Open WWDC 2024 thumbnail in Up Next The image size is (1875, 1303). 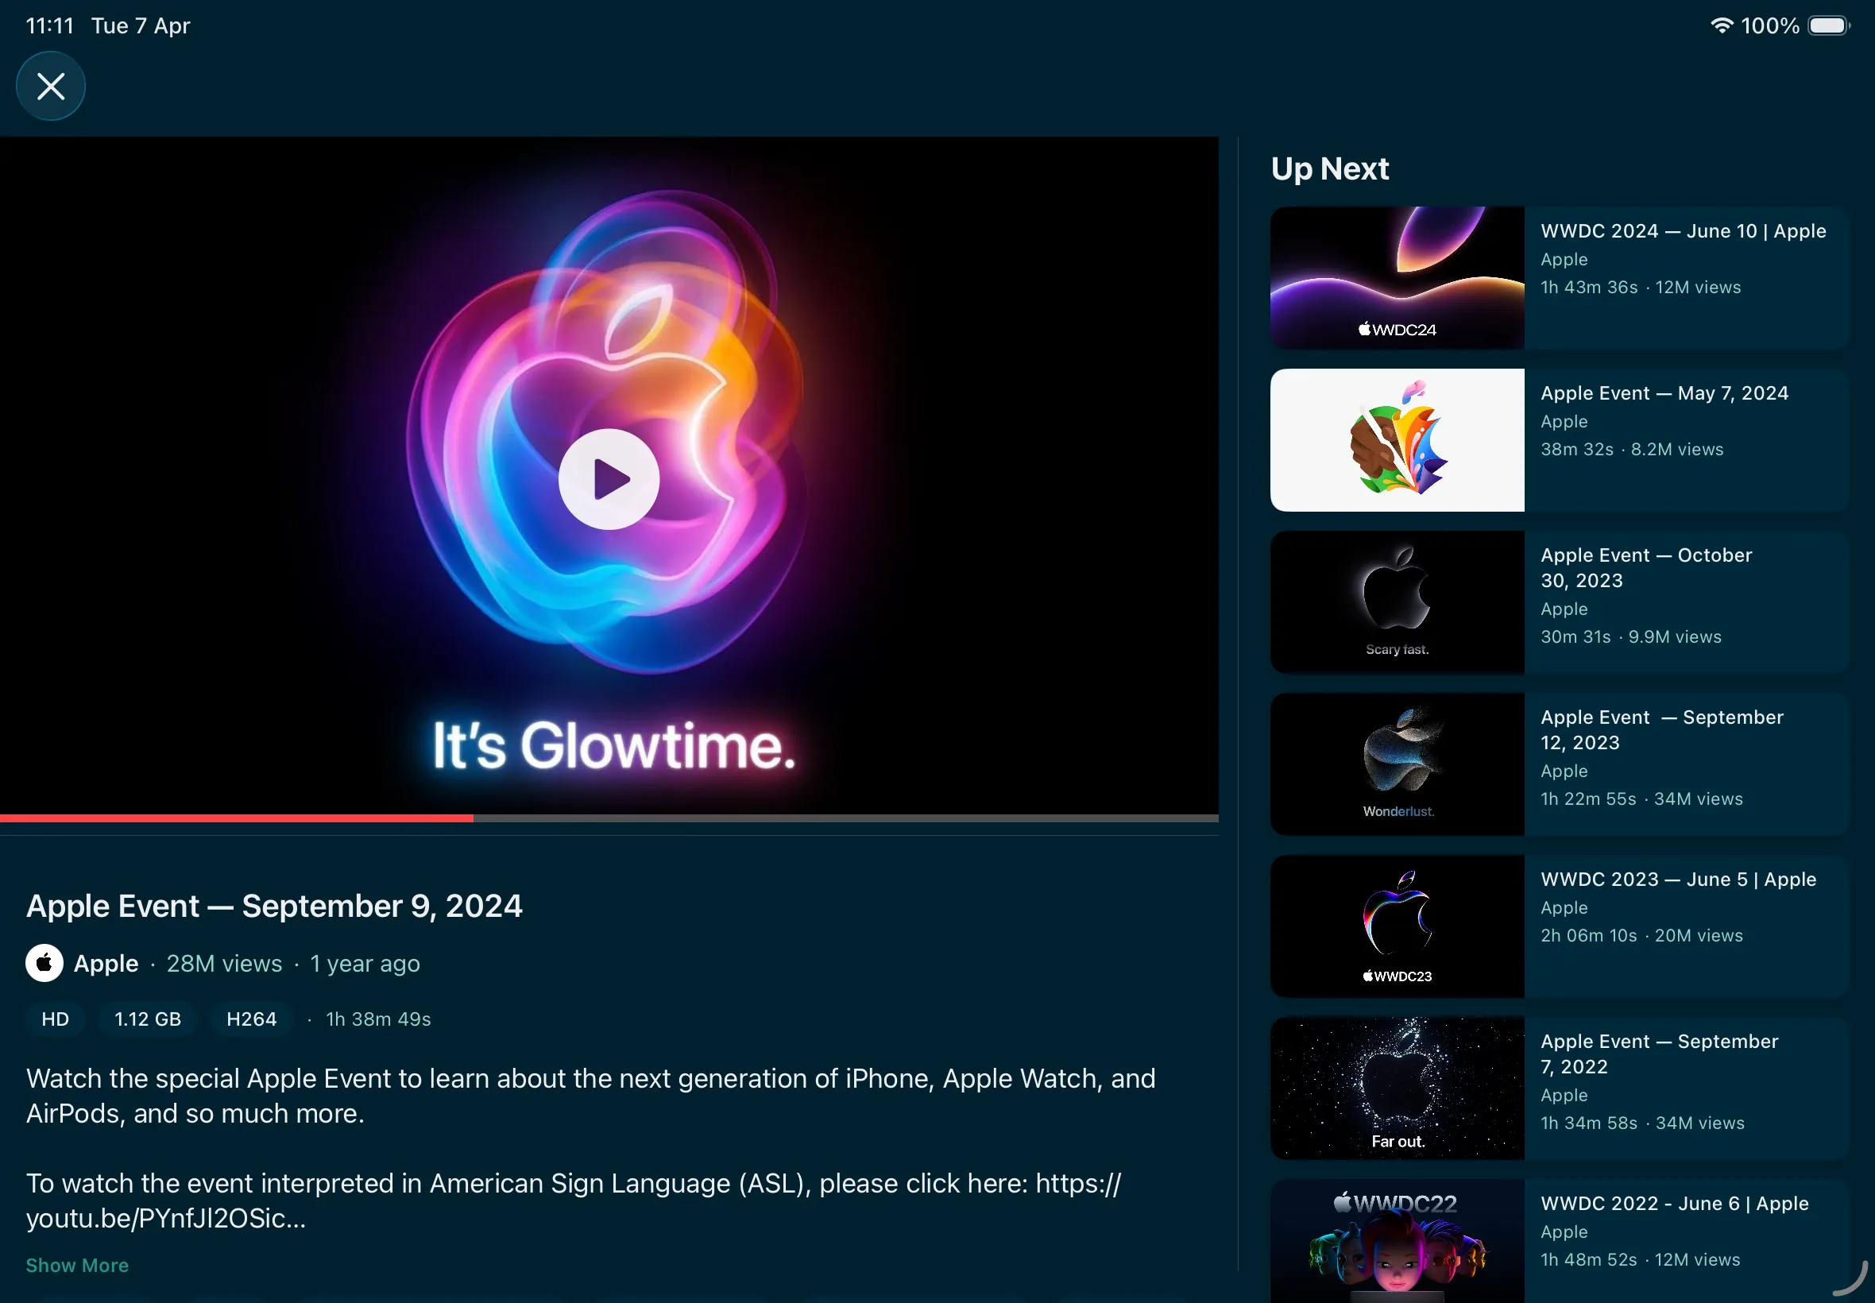pyautogui.click(x=1397, y=277)
